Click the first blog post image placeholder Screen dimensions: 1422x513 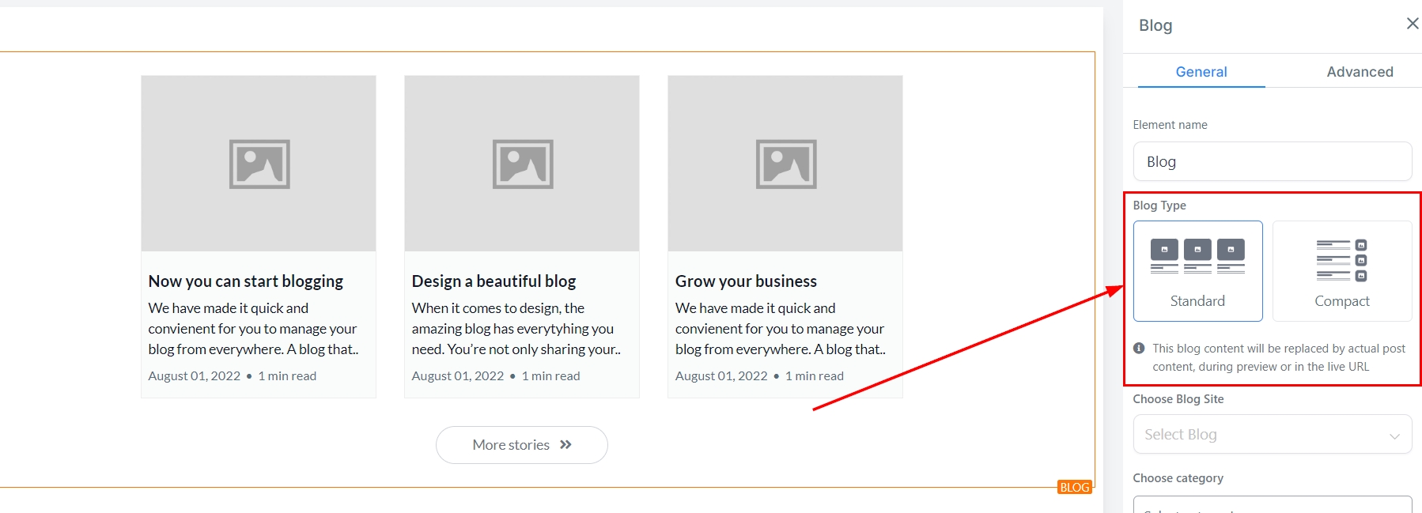(259, 164)
